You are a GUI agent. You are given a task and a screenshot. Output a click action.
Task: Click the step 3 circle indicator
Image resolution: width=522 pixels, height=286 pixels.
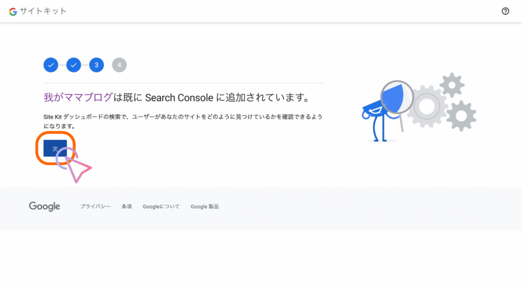tap(96, 65)
